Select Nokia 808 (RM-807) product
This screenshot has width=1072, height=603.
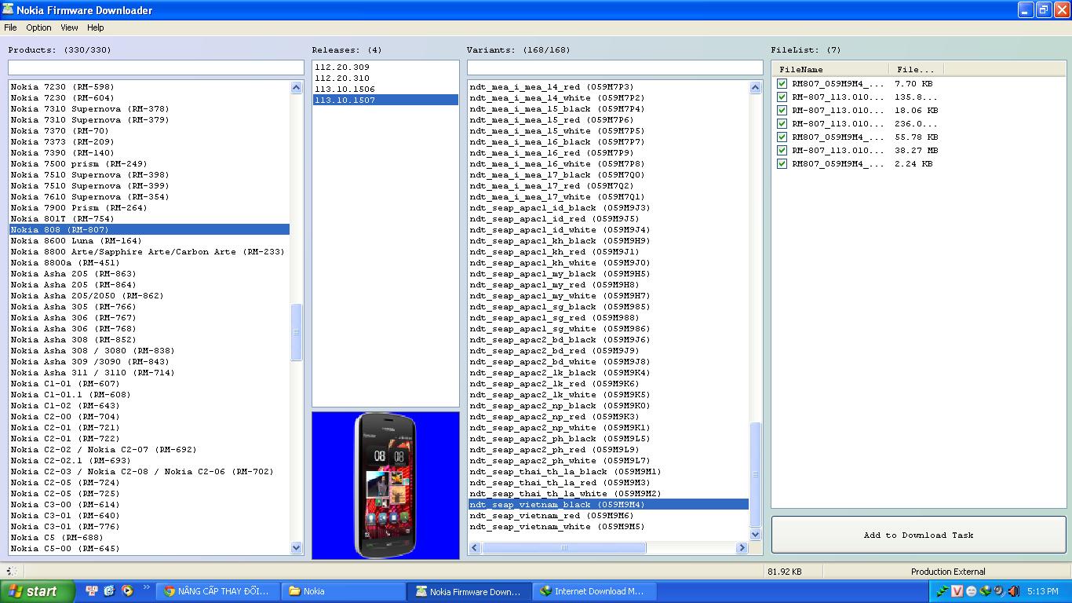pos(149,229)
